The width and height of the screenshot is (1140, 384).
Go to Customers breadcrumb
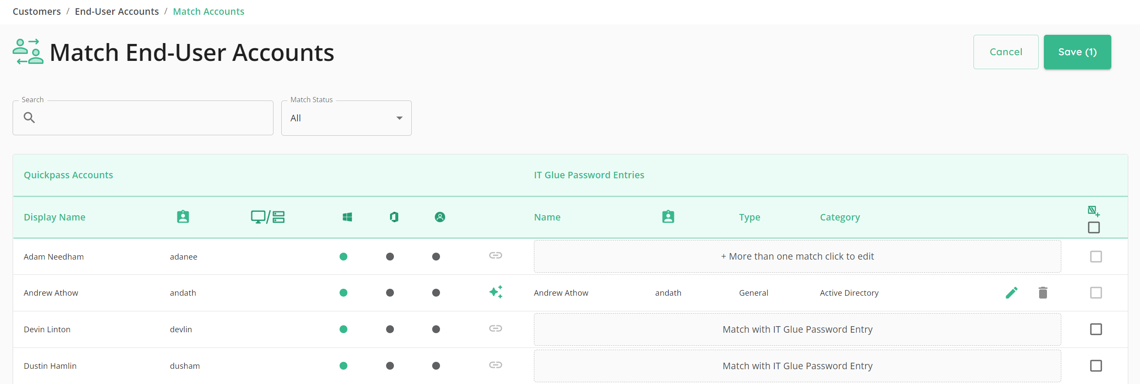(x=37, y=11)
